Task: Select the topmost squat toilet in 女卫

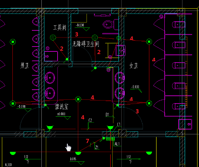Action: coord(179,24)
